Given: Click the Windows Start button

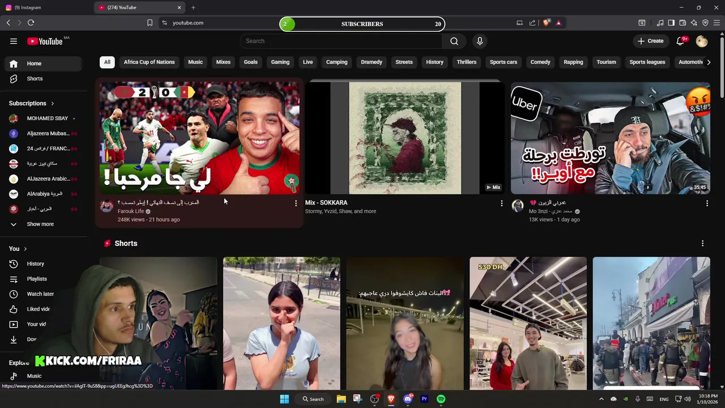Looking at the screenshot, I should (284, 399).
